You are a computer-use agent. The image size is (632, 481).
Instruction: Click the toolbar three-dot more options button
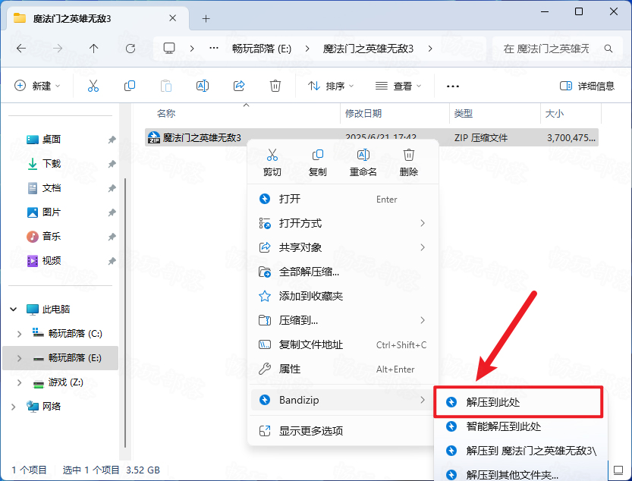pos(453,86)
